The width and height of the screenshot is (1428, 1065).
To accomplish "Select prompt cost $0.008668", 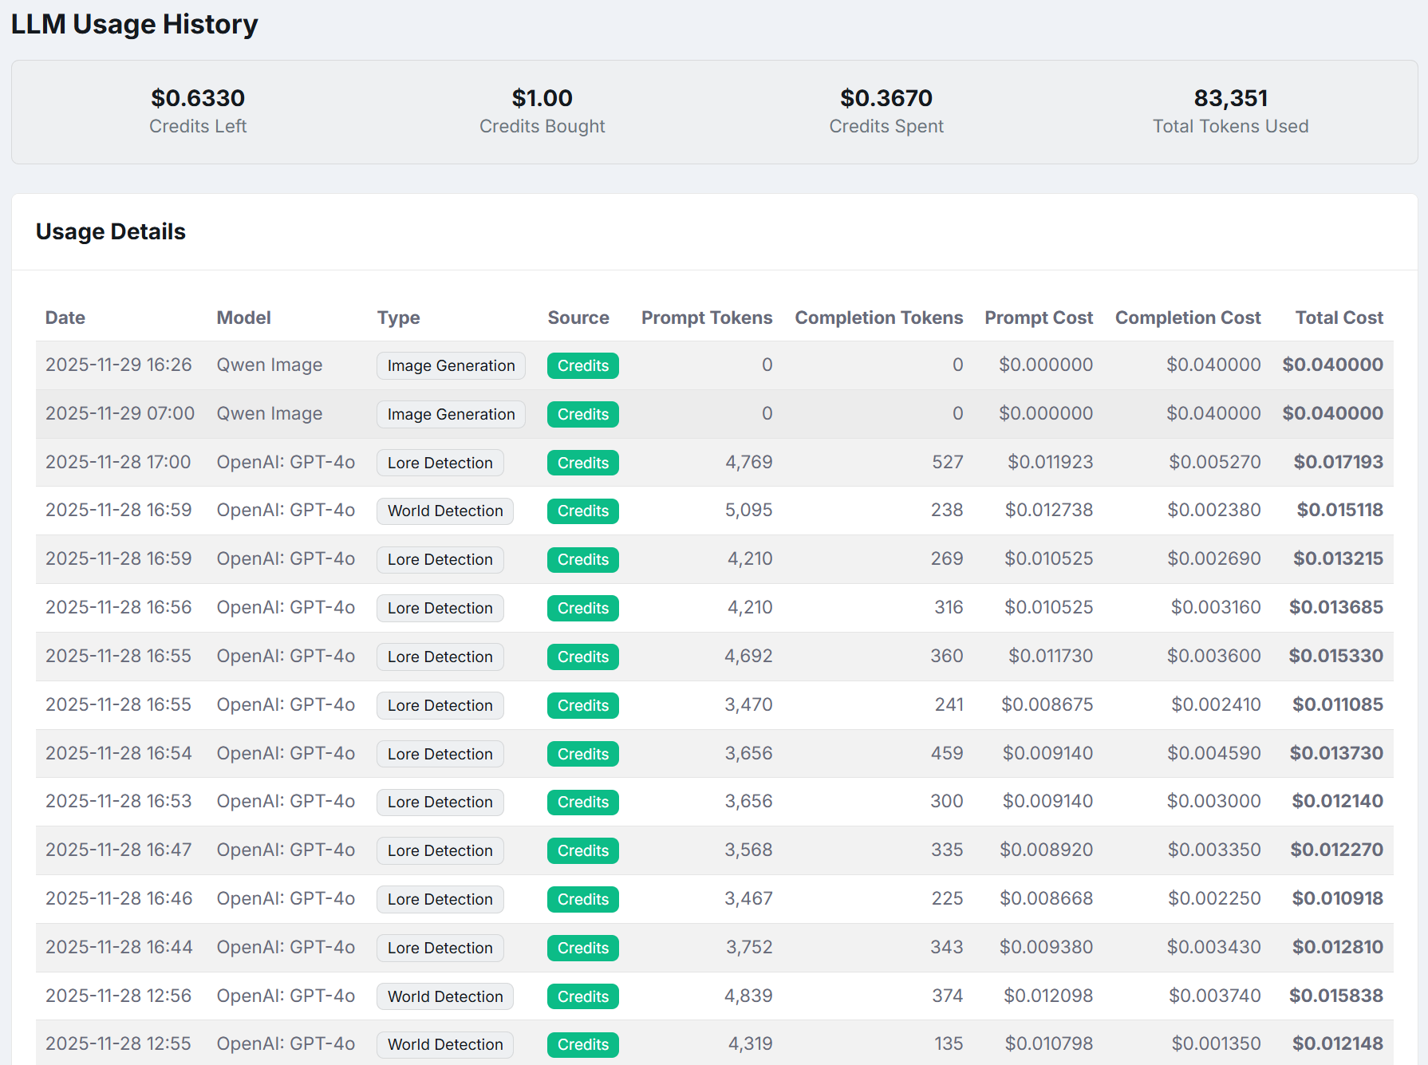I will click(1047, 898).
